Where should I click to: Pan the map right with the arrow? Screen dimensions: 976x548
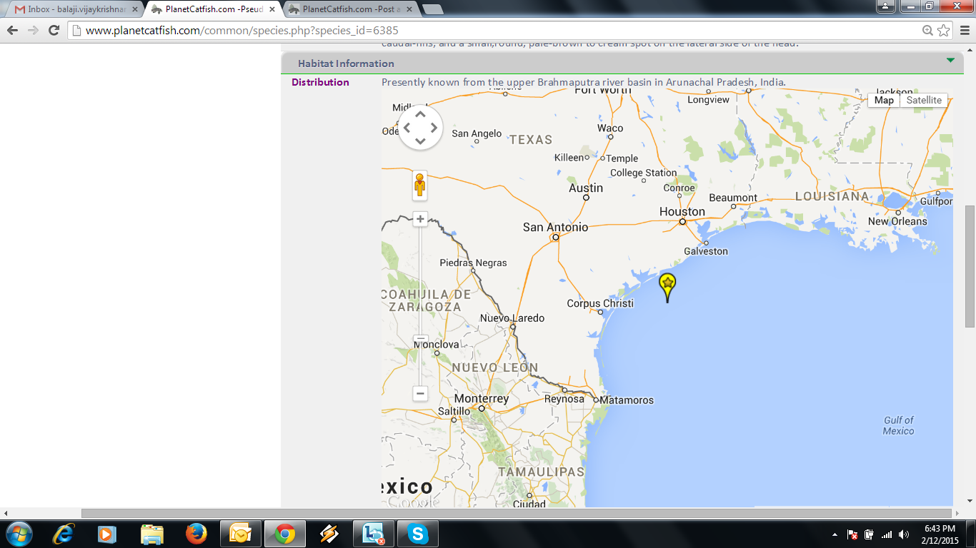click(434, 128)
